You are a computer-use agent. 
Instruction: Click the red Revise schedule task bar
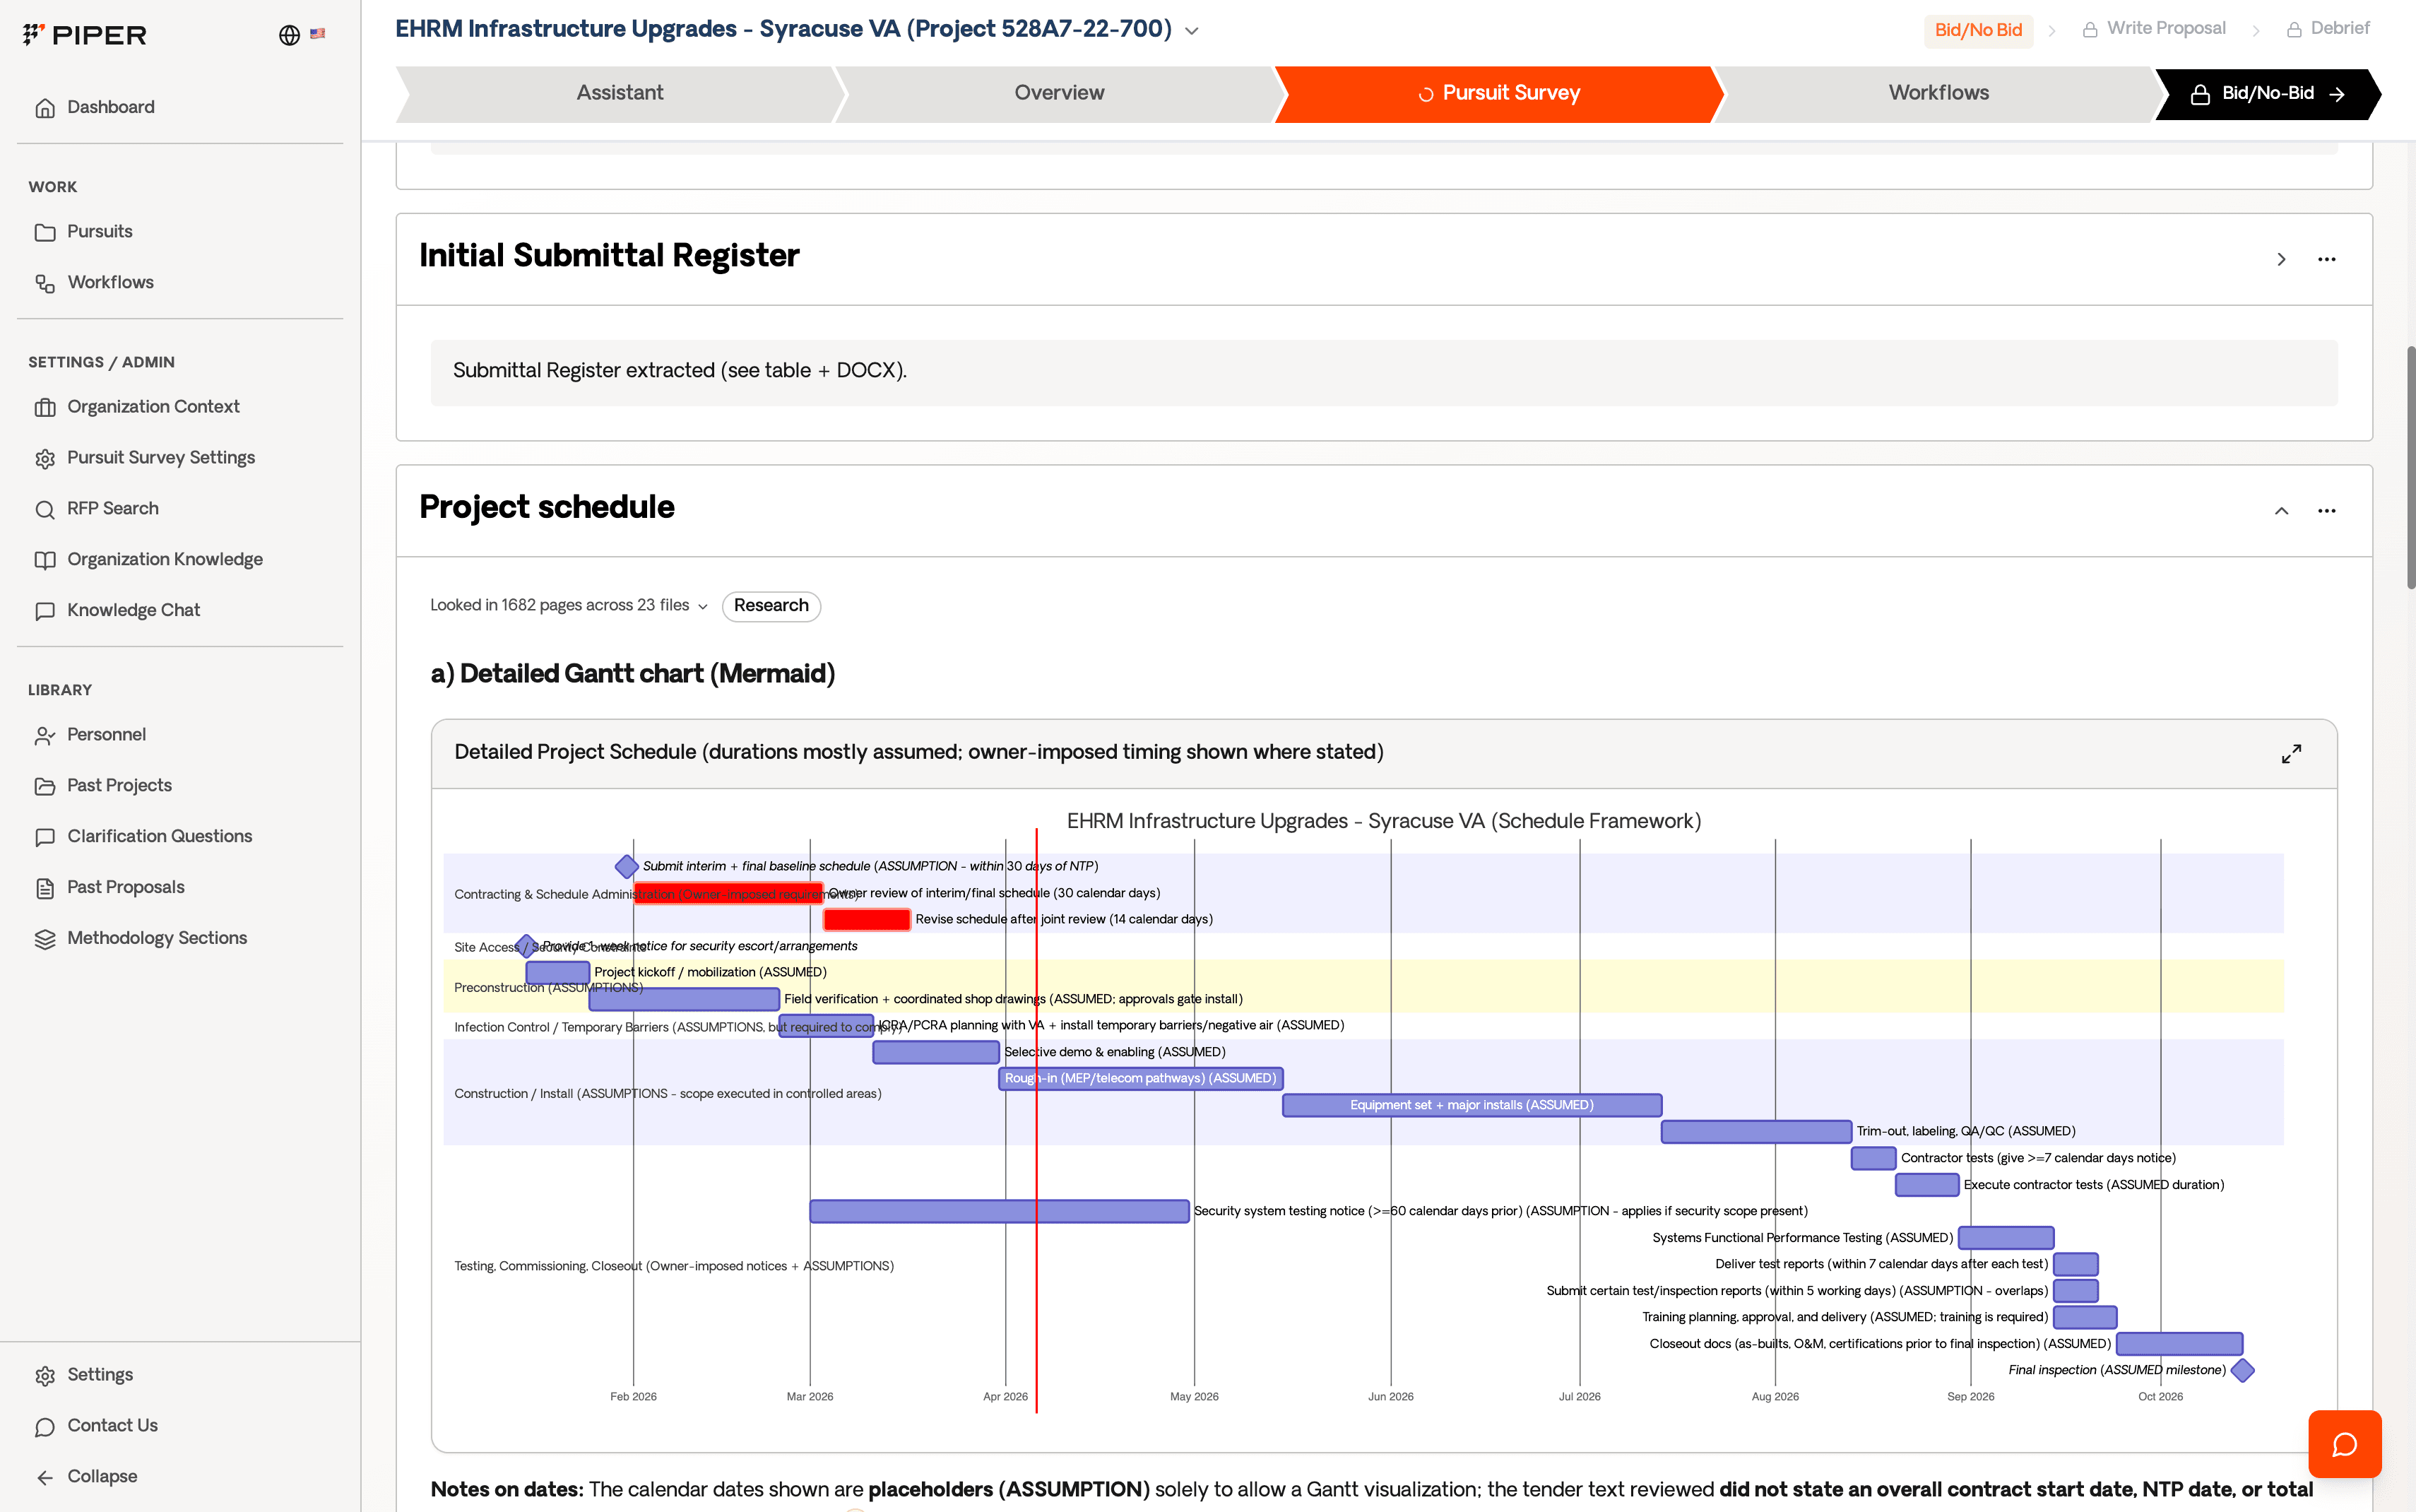click(x=867, y=920)
